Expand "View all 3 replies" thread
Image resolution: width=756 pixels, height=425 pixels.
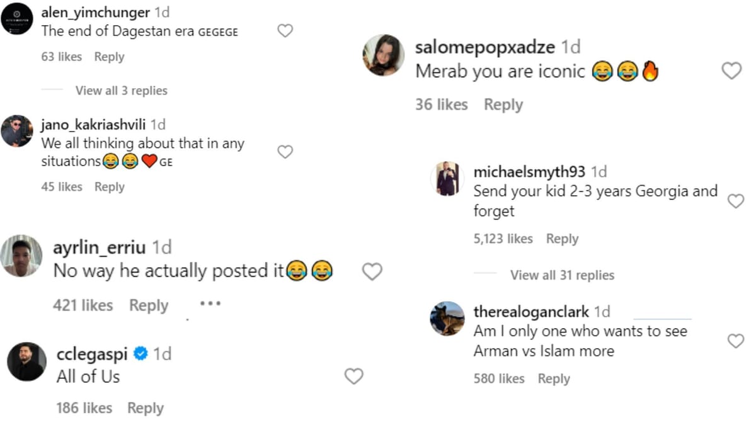click(121, 91)
